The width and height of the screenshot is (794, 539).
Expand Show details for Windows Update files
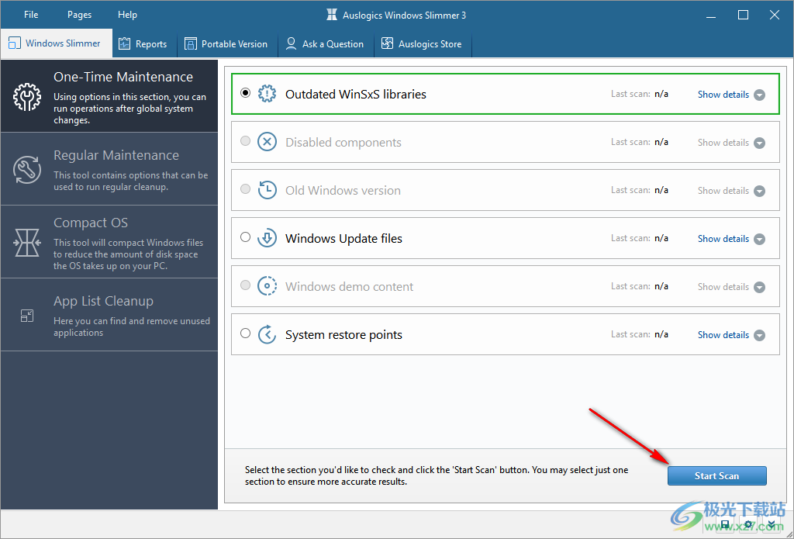tap(730, 239)
